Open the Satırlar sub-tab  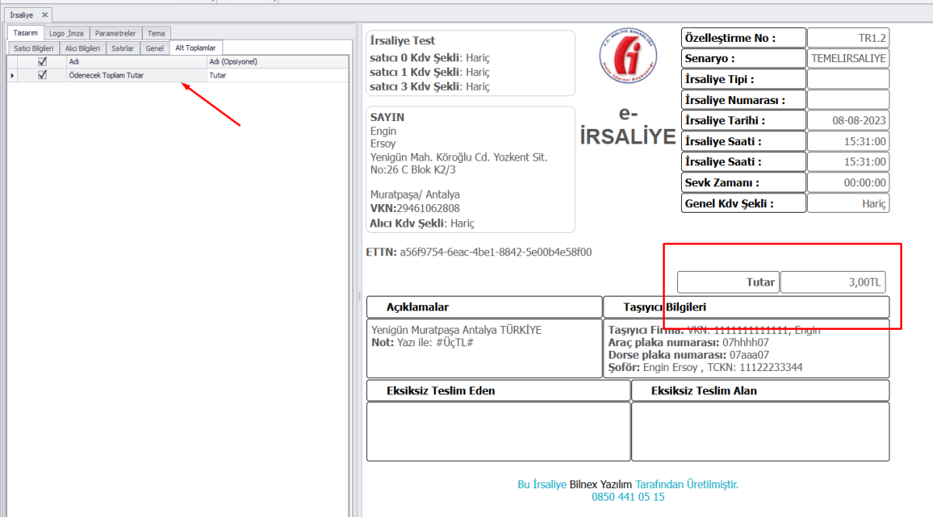(x=123, y=47)
